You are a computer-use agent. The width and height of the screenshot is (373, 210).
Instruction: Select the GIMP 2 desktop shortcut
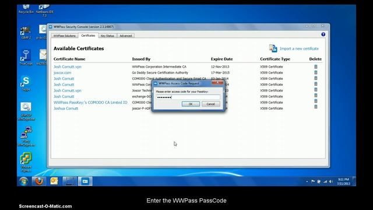pyautogui.click(x=26, y=33)
